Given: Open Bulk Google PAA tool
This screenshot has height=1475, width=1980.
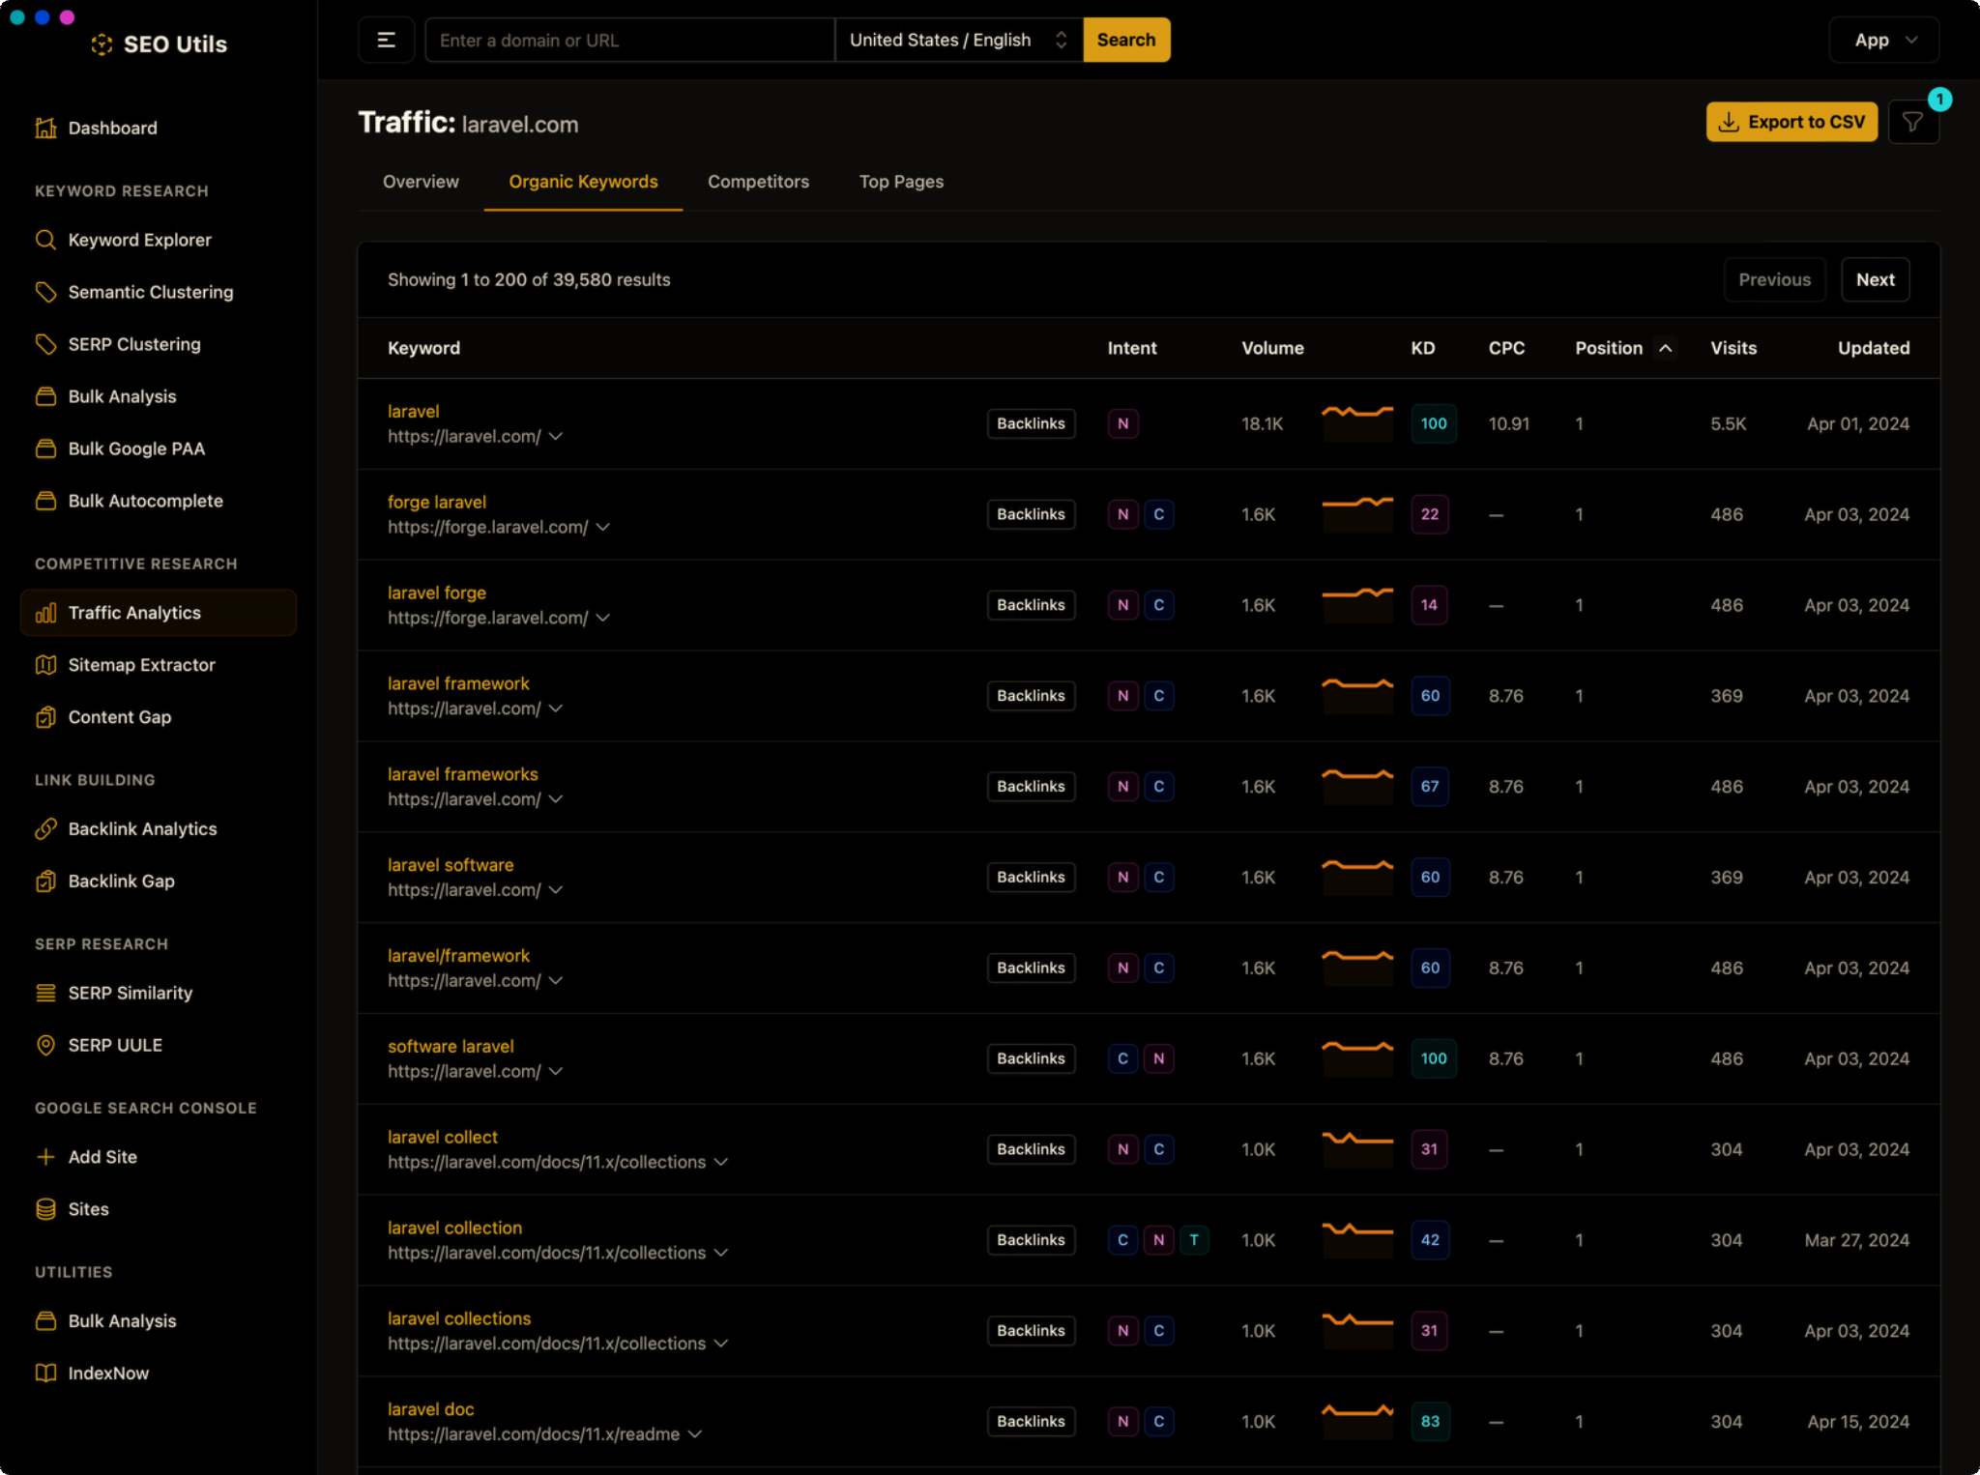Looking at the screenshot, I should tap(136, 448).
